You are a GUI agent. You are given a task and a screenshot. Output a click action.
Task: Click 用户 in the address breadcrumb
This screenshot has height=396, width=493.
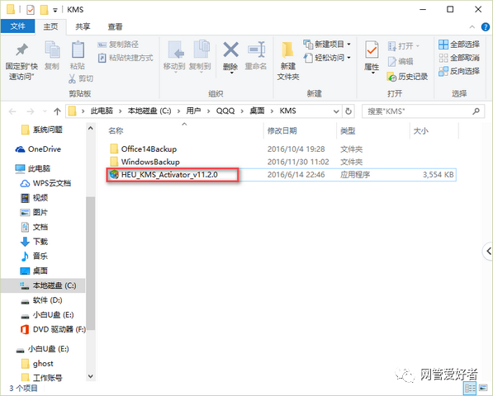(193, 111)
